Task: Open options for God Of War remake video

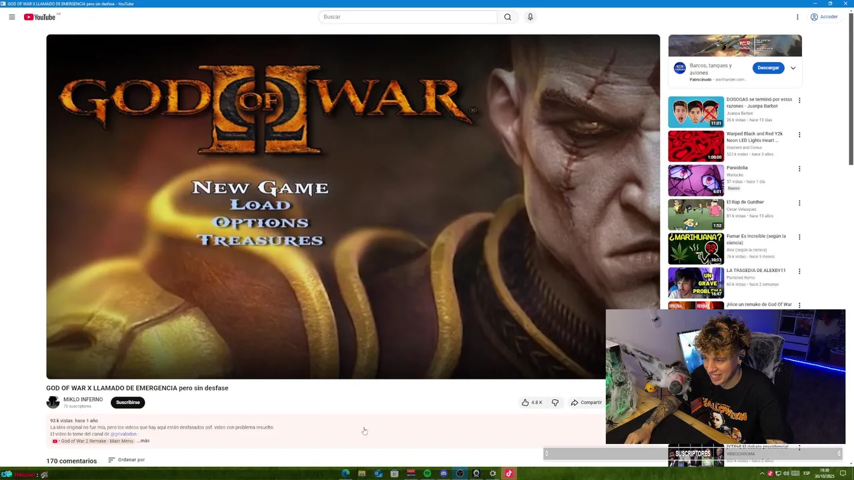Action: [799, 305]
